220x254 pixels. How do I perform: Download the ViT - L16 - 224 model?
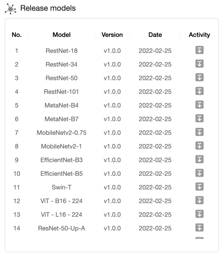tap(199, 214)
